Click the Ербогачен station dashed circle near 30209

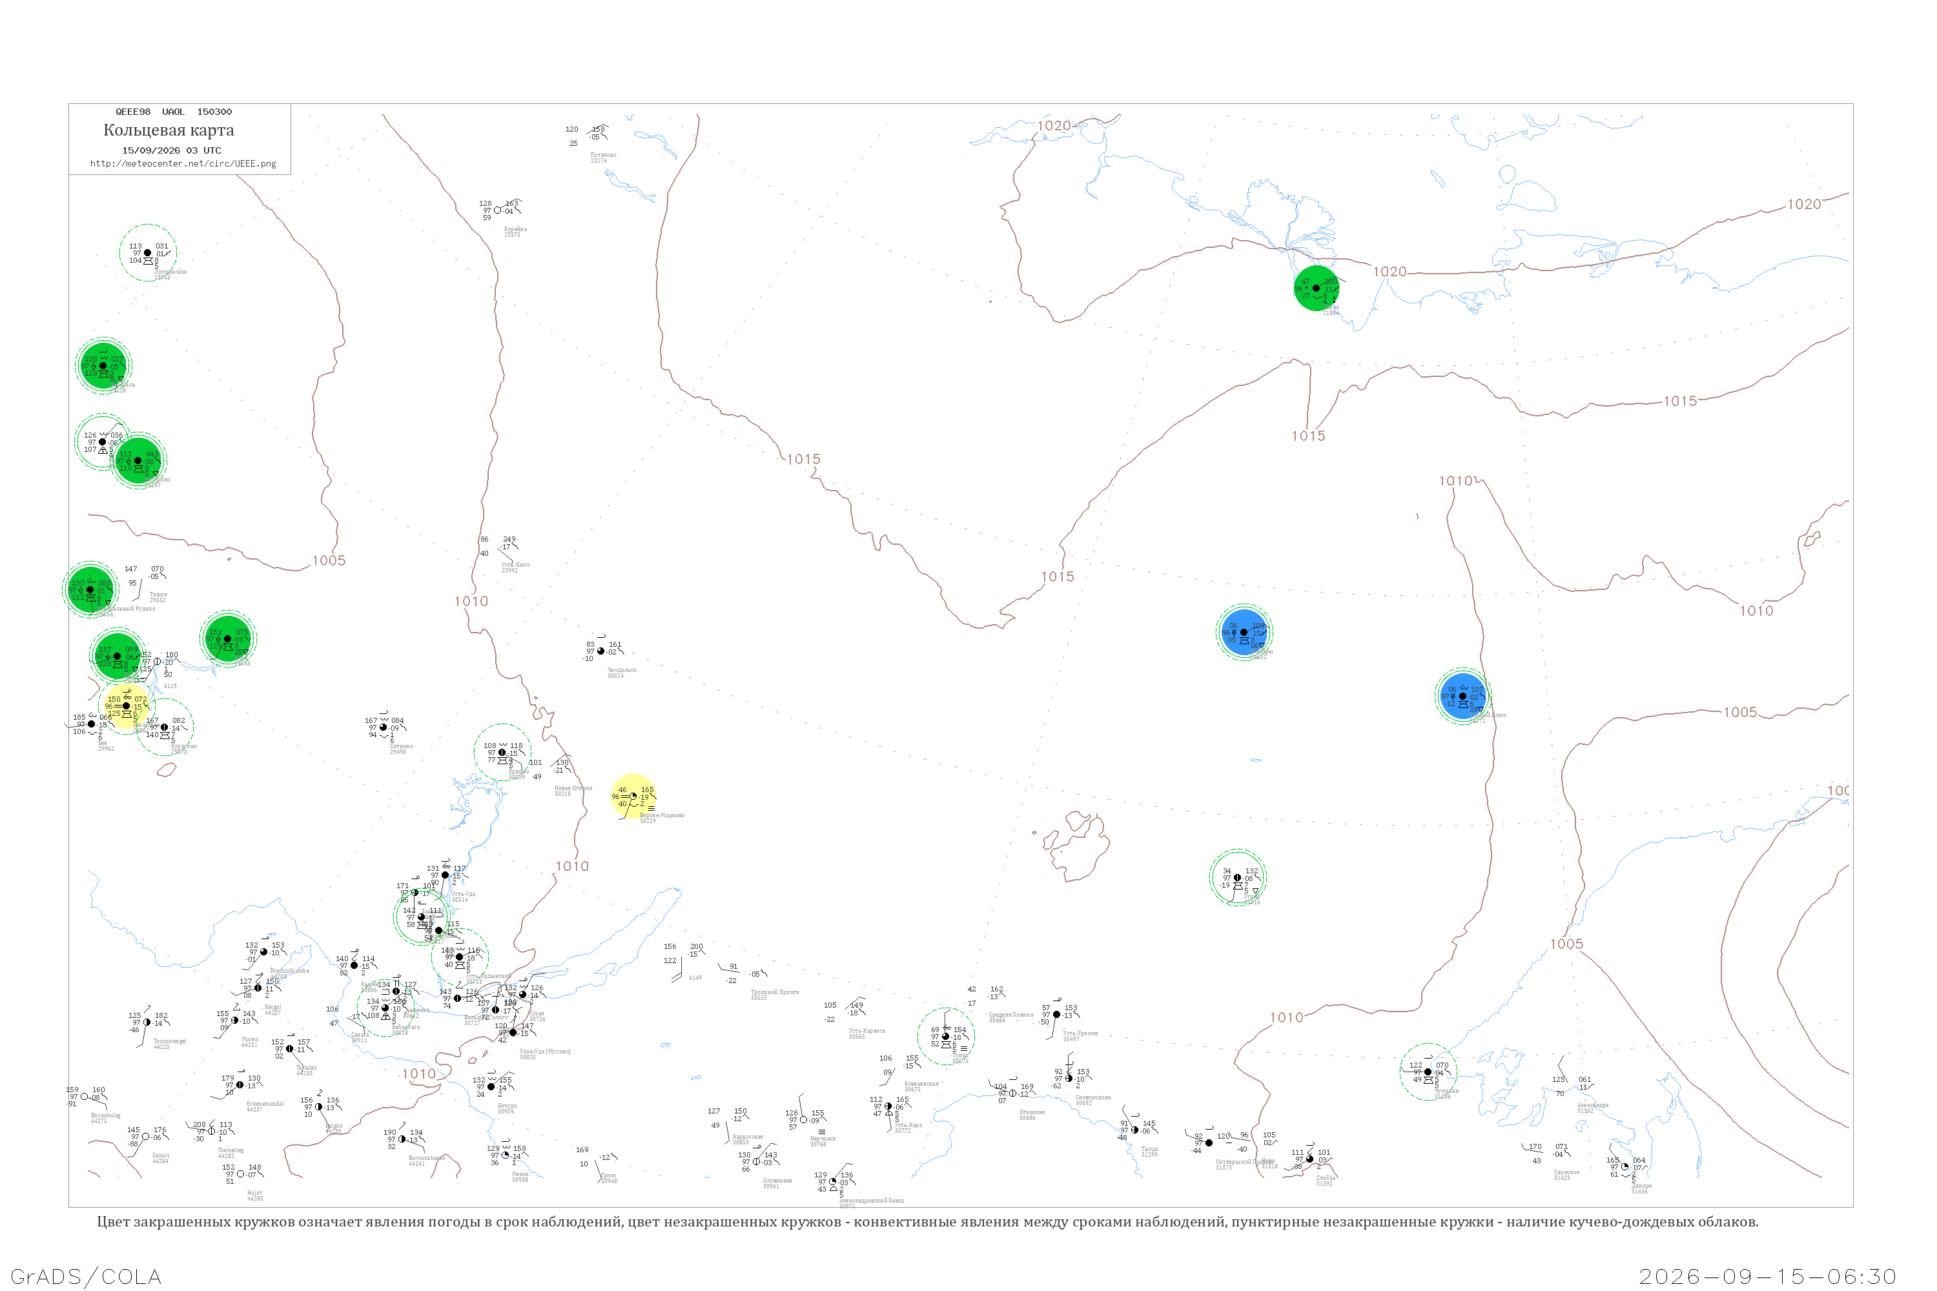[502, 753]
